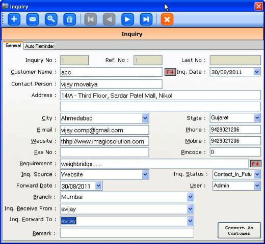This screenshot has height=244, width=265.
Task: Add a new inquiry with plus icon
Action: pos(14,19)
